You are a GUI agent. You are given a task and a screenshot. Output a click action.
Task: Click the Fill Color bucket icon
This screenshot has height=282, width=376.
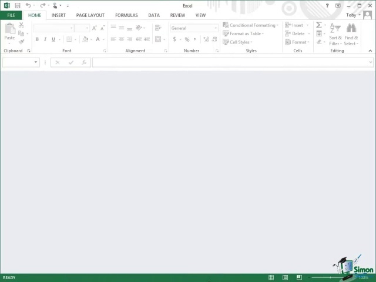tap(85, 39)
